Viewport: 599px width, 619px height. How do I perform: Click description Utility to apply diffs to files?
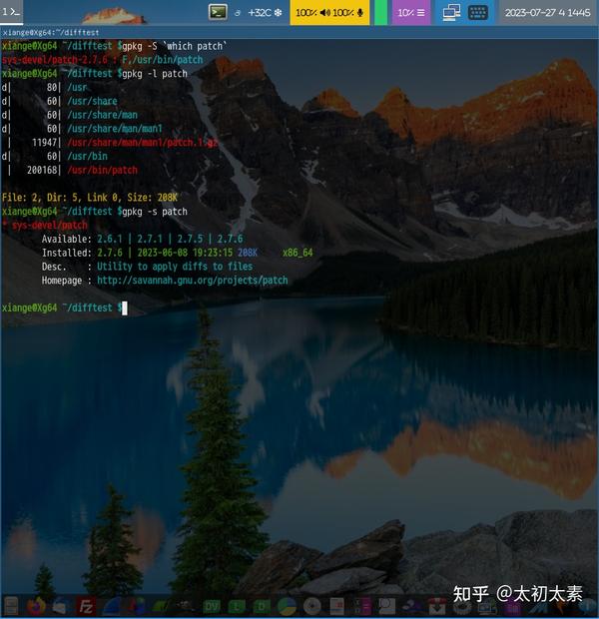click(175, 267)
